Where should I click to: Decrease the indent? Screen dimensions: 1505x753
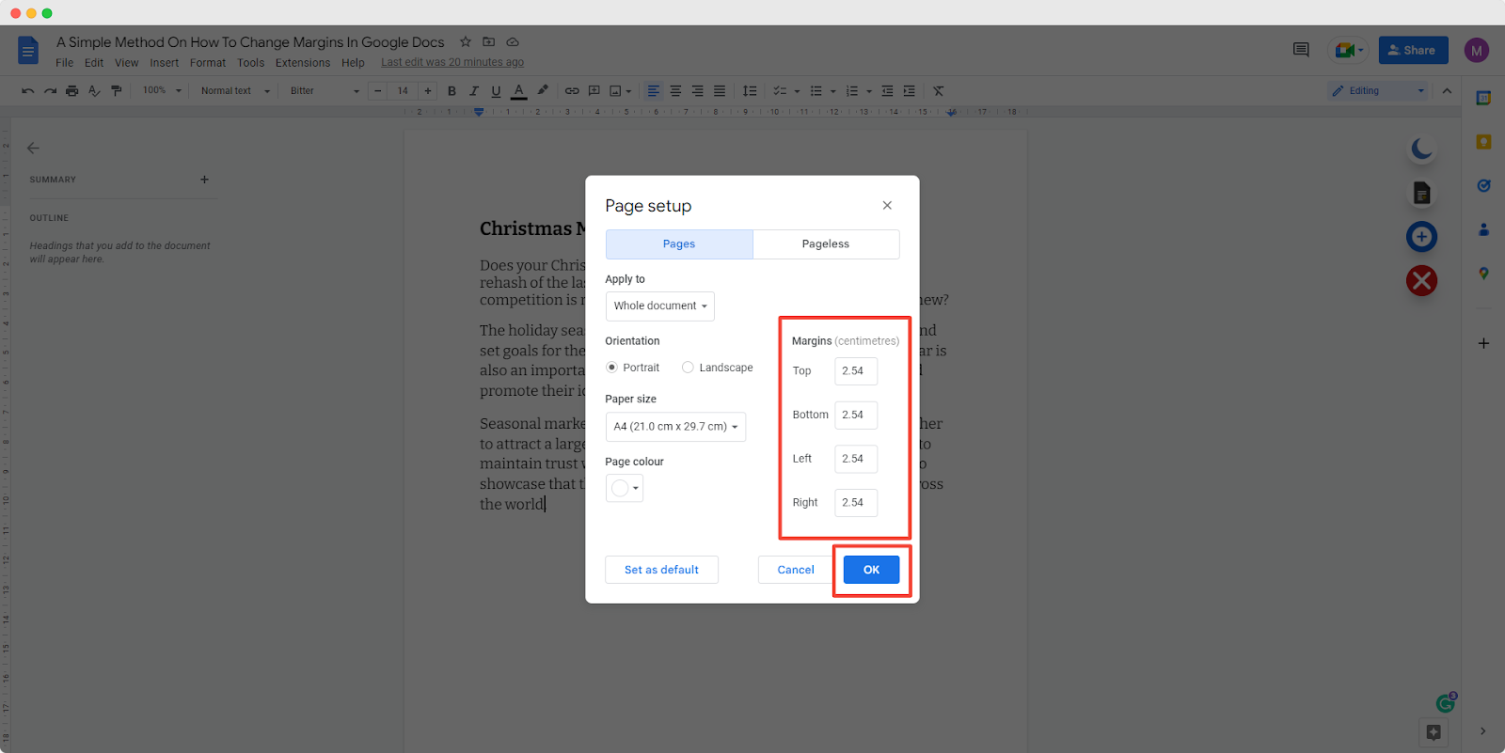pyautogui.click(x=887, y=91)
